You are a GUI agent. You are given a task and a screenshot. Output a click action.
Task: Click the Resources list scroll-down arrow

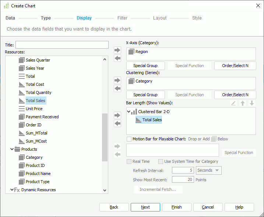(x=105, y=190)
